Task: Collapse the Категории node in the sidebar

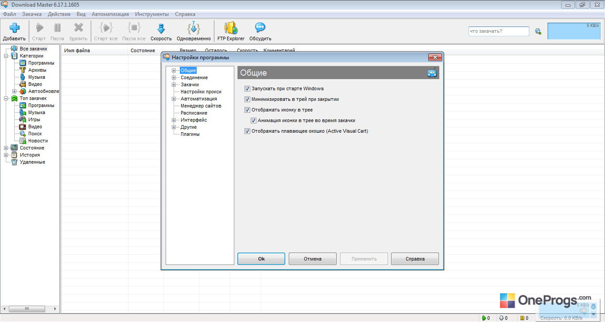Action: point(6,56)
